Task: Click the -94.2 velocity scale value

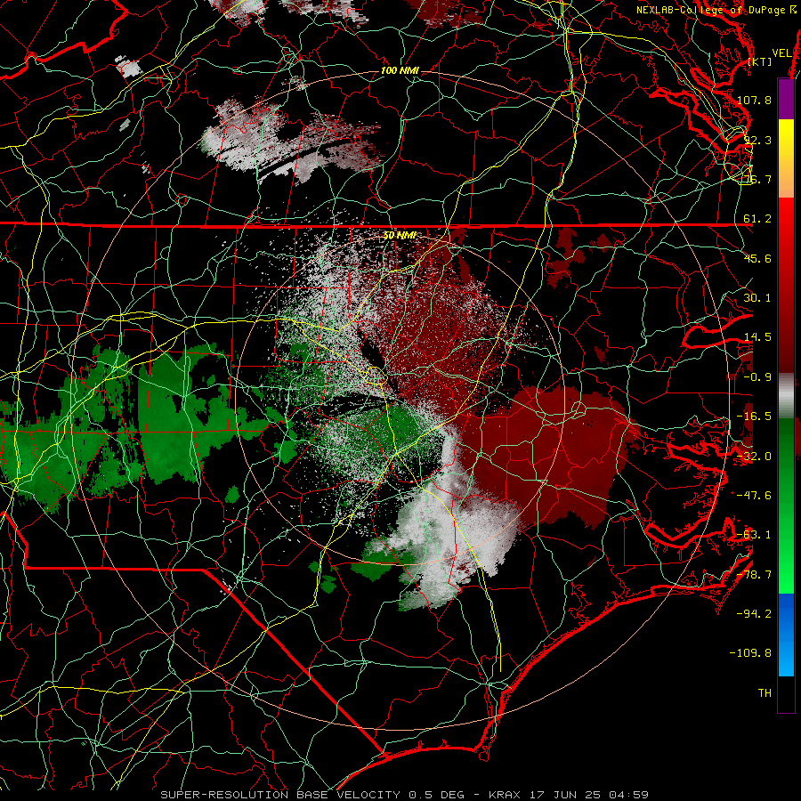Action: pos(754,613)
